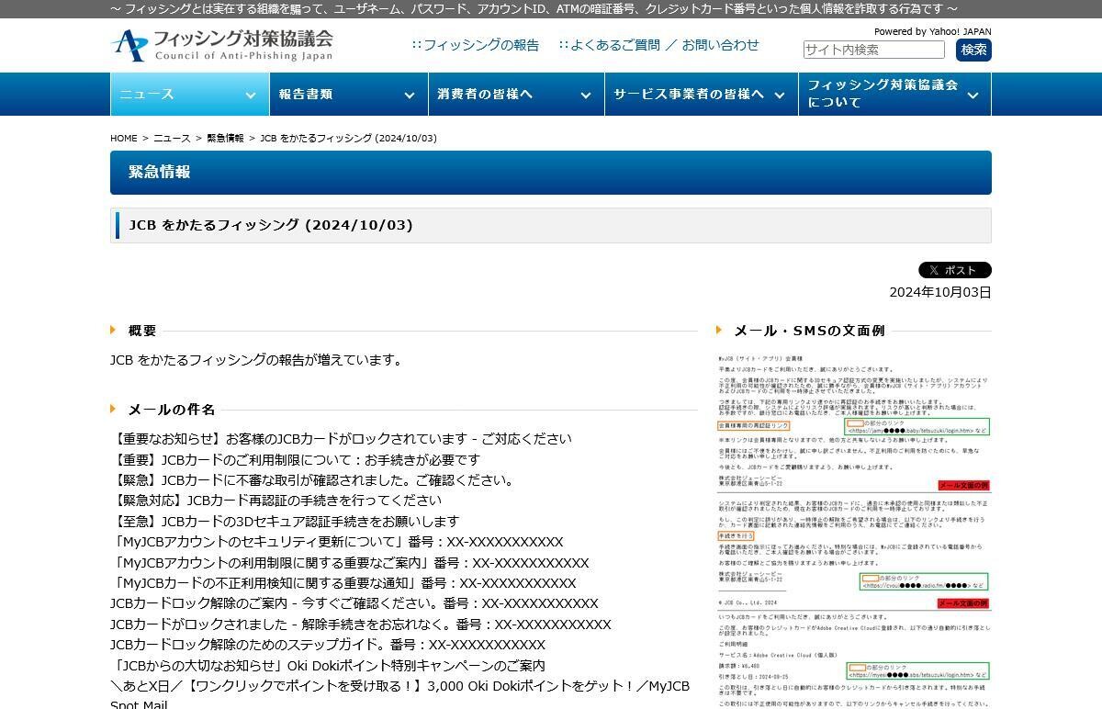The height and width of the screenshot is (709, 1102).
Task: Open the お問い合わせ link
Action: point(721,45)
